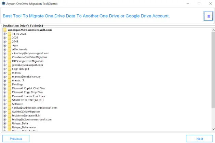215x143 pixels.
Task: Expand the CloudxenaOneDriveMigration folder node
Action: click(5, 57)
